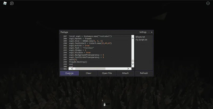Close the Radyga window
This screenshot has width=213, height=109.
click(x=152, y=32)
